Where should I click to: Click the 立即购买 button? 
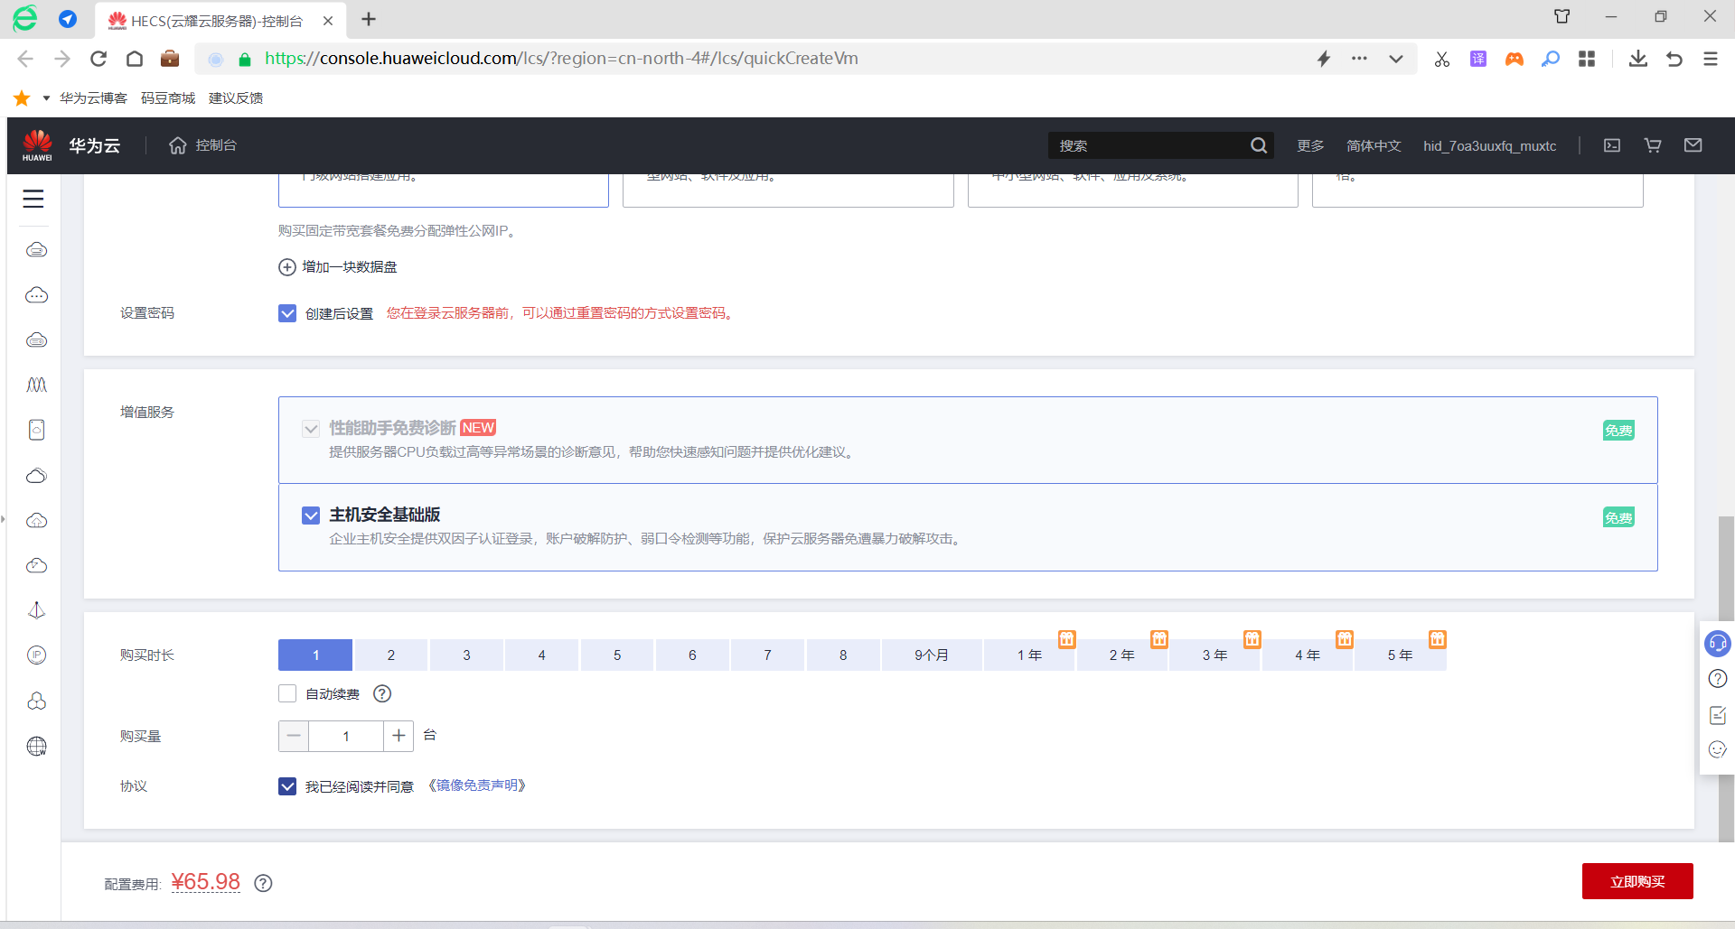[1637, 881]
